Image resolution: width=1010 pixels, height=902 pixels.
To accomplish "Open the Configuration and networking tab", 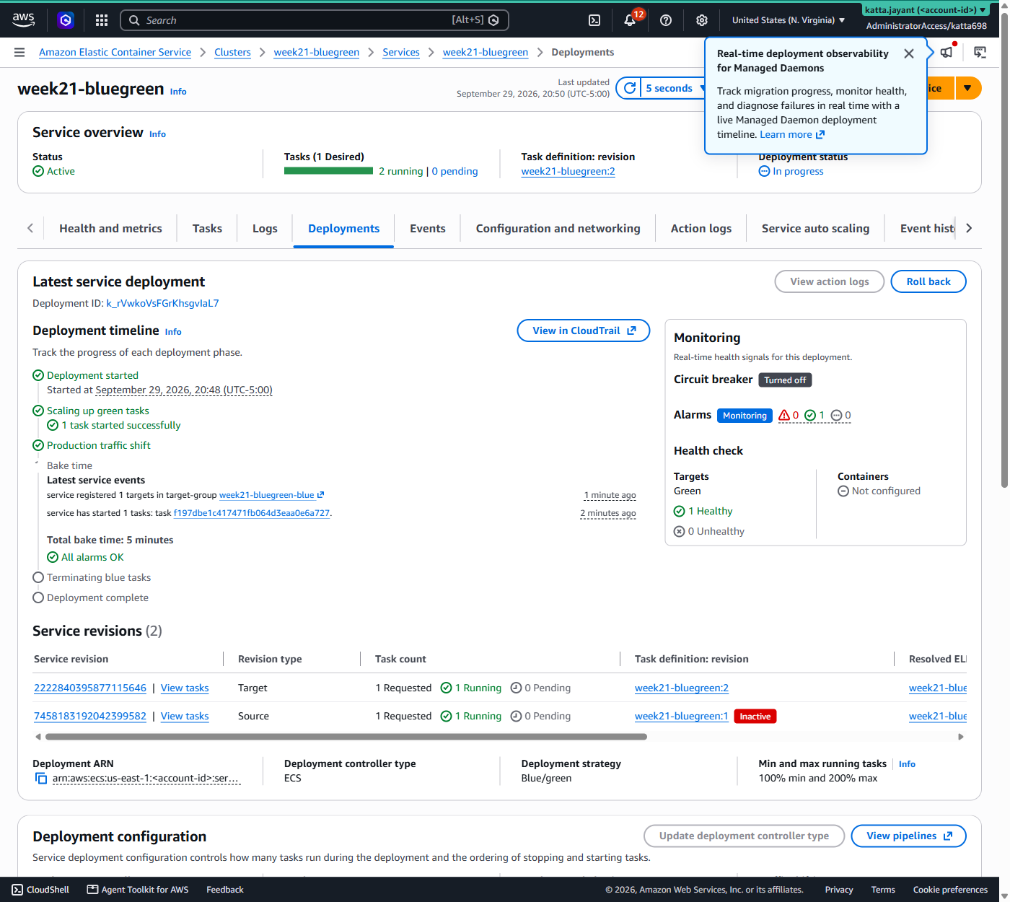I will (558, 228).
